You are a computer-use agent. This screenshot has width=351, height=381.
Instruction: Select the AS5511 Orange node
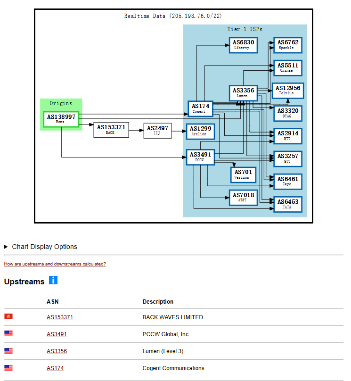click(x=288, y=68)
